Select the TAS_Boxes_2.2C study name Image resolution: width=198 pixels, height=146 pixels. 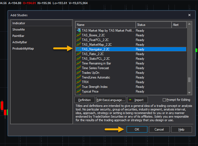click(93, 35)
